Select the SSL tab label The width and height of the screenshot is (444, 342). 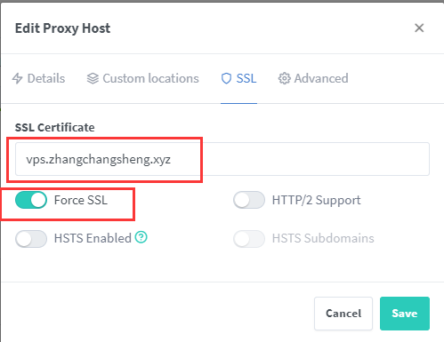pyautogui.click(x=246, y=78)
